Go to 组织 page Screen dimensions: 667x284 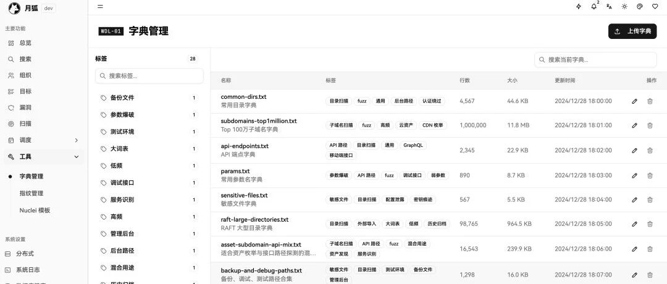[x=43, y=75]
